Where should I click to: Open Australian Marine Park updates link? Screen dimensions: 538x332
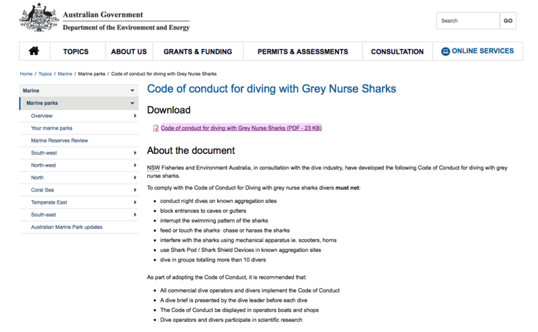(x=67, y=227)
